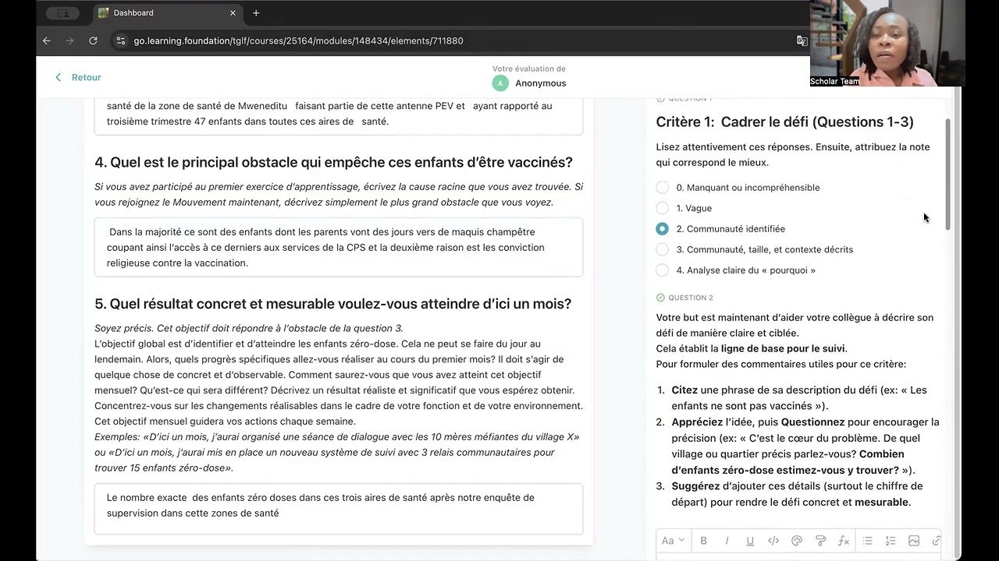Select rating '2. Communauté identifiée'
999x561 pixels.
pos(662,229)
